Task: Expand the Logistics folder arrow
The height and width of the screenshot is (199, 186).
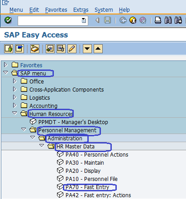Action: coord(14,97)
